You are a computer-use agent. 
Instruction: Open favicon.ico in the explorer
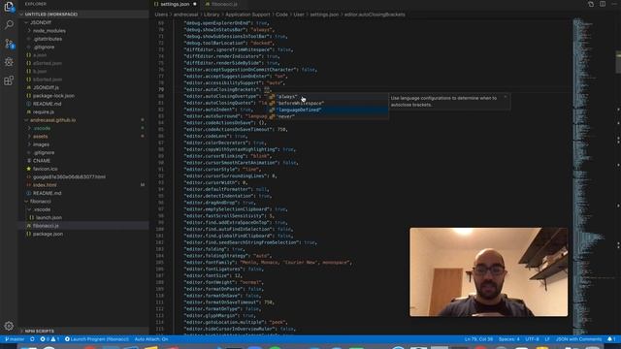pyautogui.click(x=45, y=169)
